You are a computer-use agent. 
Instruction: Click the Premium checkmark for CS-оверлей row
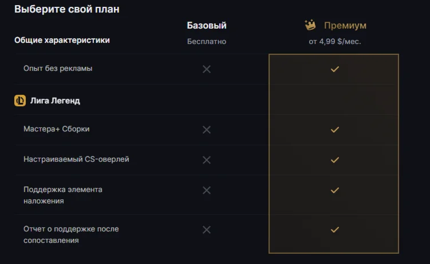point(335,159)
